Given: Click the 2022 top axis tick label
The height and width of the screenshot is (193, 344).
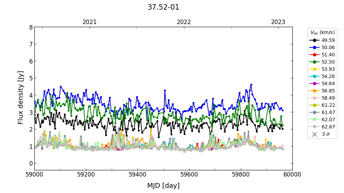Looking at the screenshot, I should pos(184,22).
